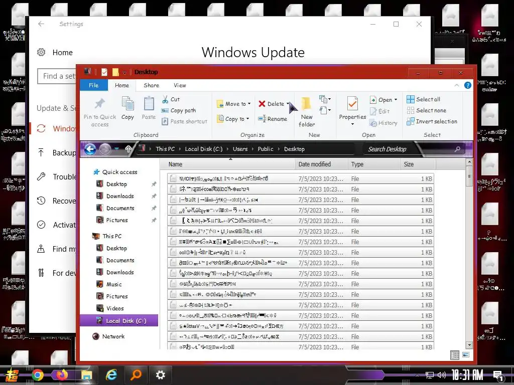Open Firefox from the taskbar
The height and width of the screenshot is (385, 514).
pyautogui.click(x=62, y=375)
